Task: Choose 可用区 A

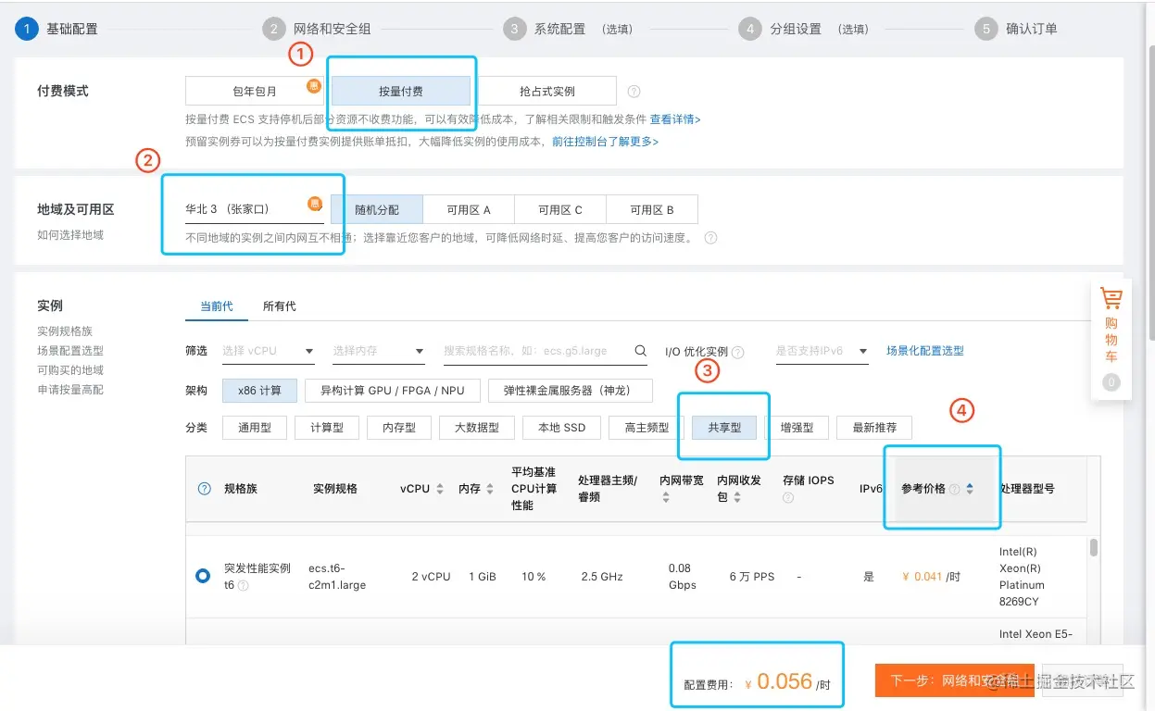Action: pos(469,209)
